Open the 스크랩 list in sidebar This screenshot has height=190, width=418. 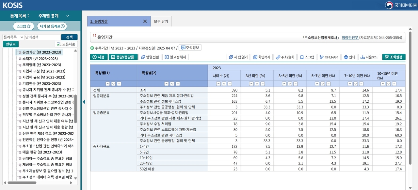click(x=24, y=26)
